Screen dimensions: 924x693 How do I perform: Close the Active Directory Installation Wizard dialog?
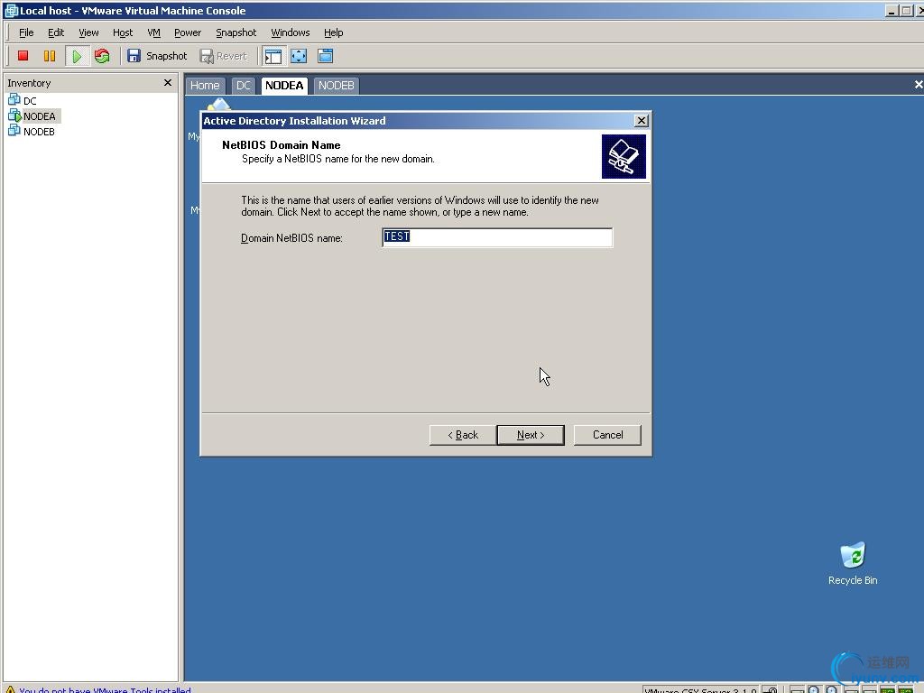(642, 121)
